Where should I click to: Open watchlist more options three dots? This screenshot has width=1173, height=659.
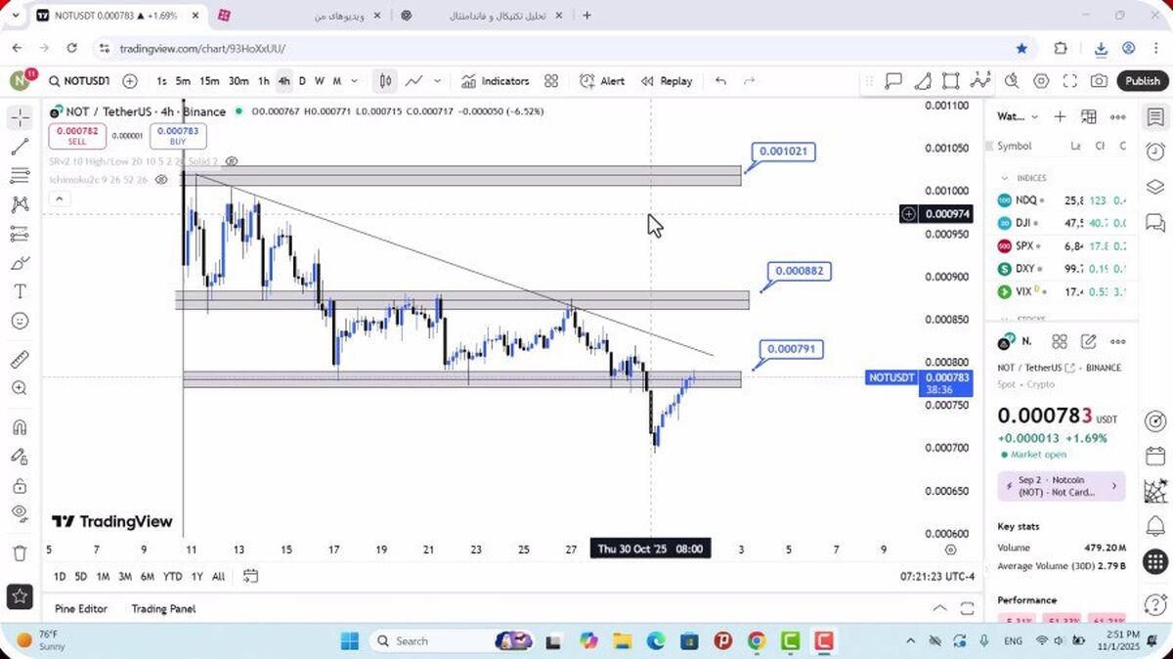coord(1118,117)
